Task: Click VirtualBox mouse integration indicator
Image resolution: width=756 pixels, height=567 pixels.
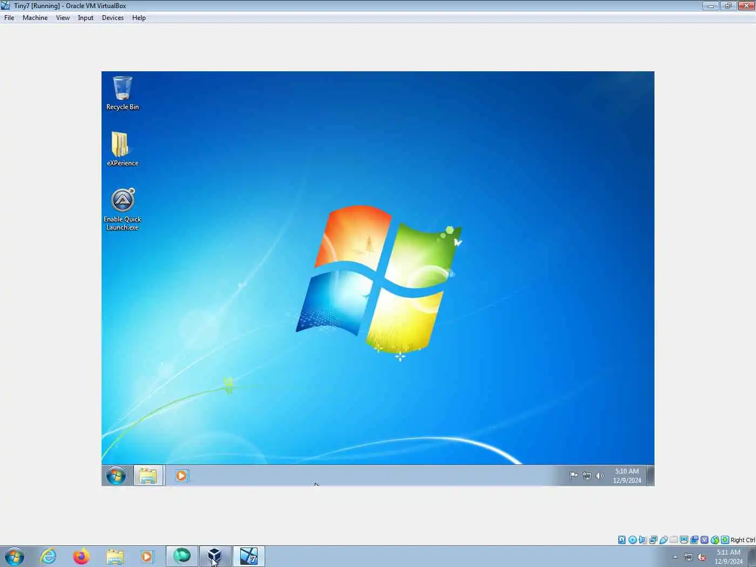Action: pos(715,540)
